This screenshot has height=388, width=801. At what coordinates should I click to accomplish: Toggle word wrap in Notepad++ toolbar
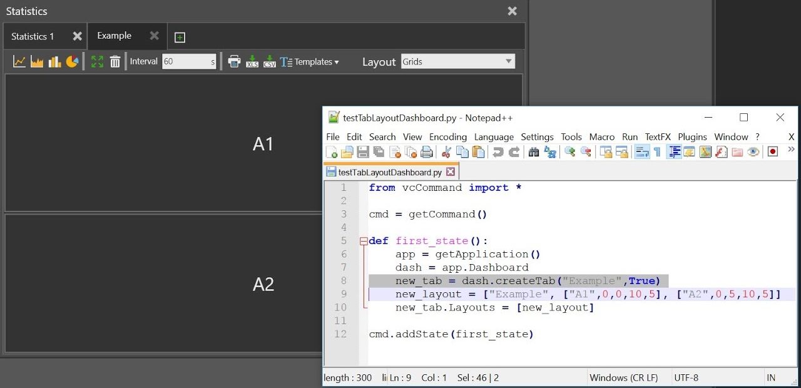click(x=642, y=151)
